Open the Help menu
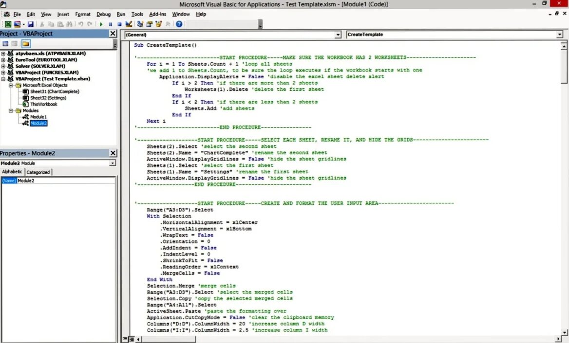Screen dimensions: 569x343 point(201,14)
